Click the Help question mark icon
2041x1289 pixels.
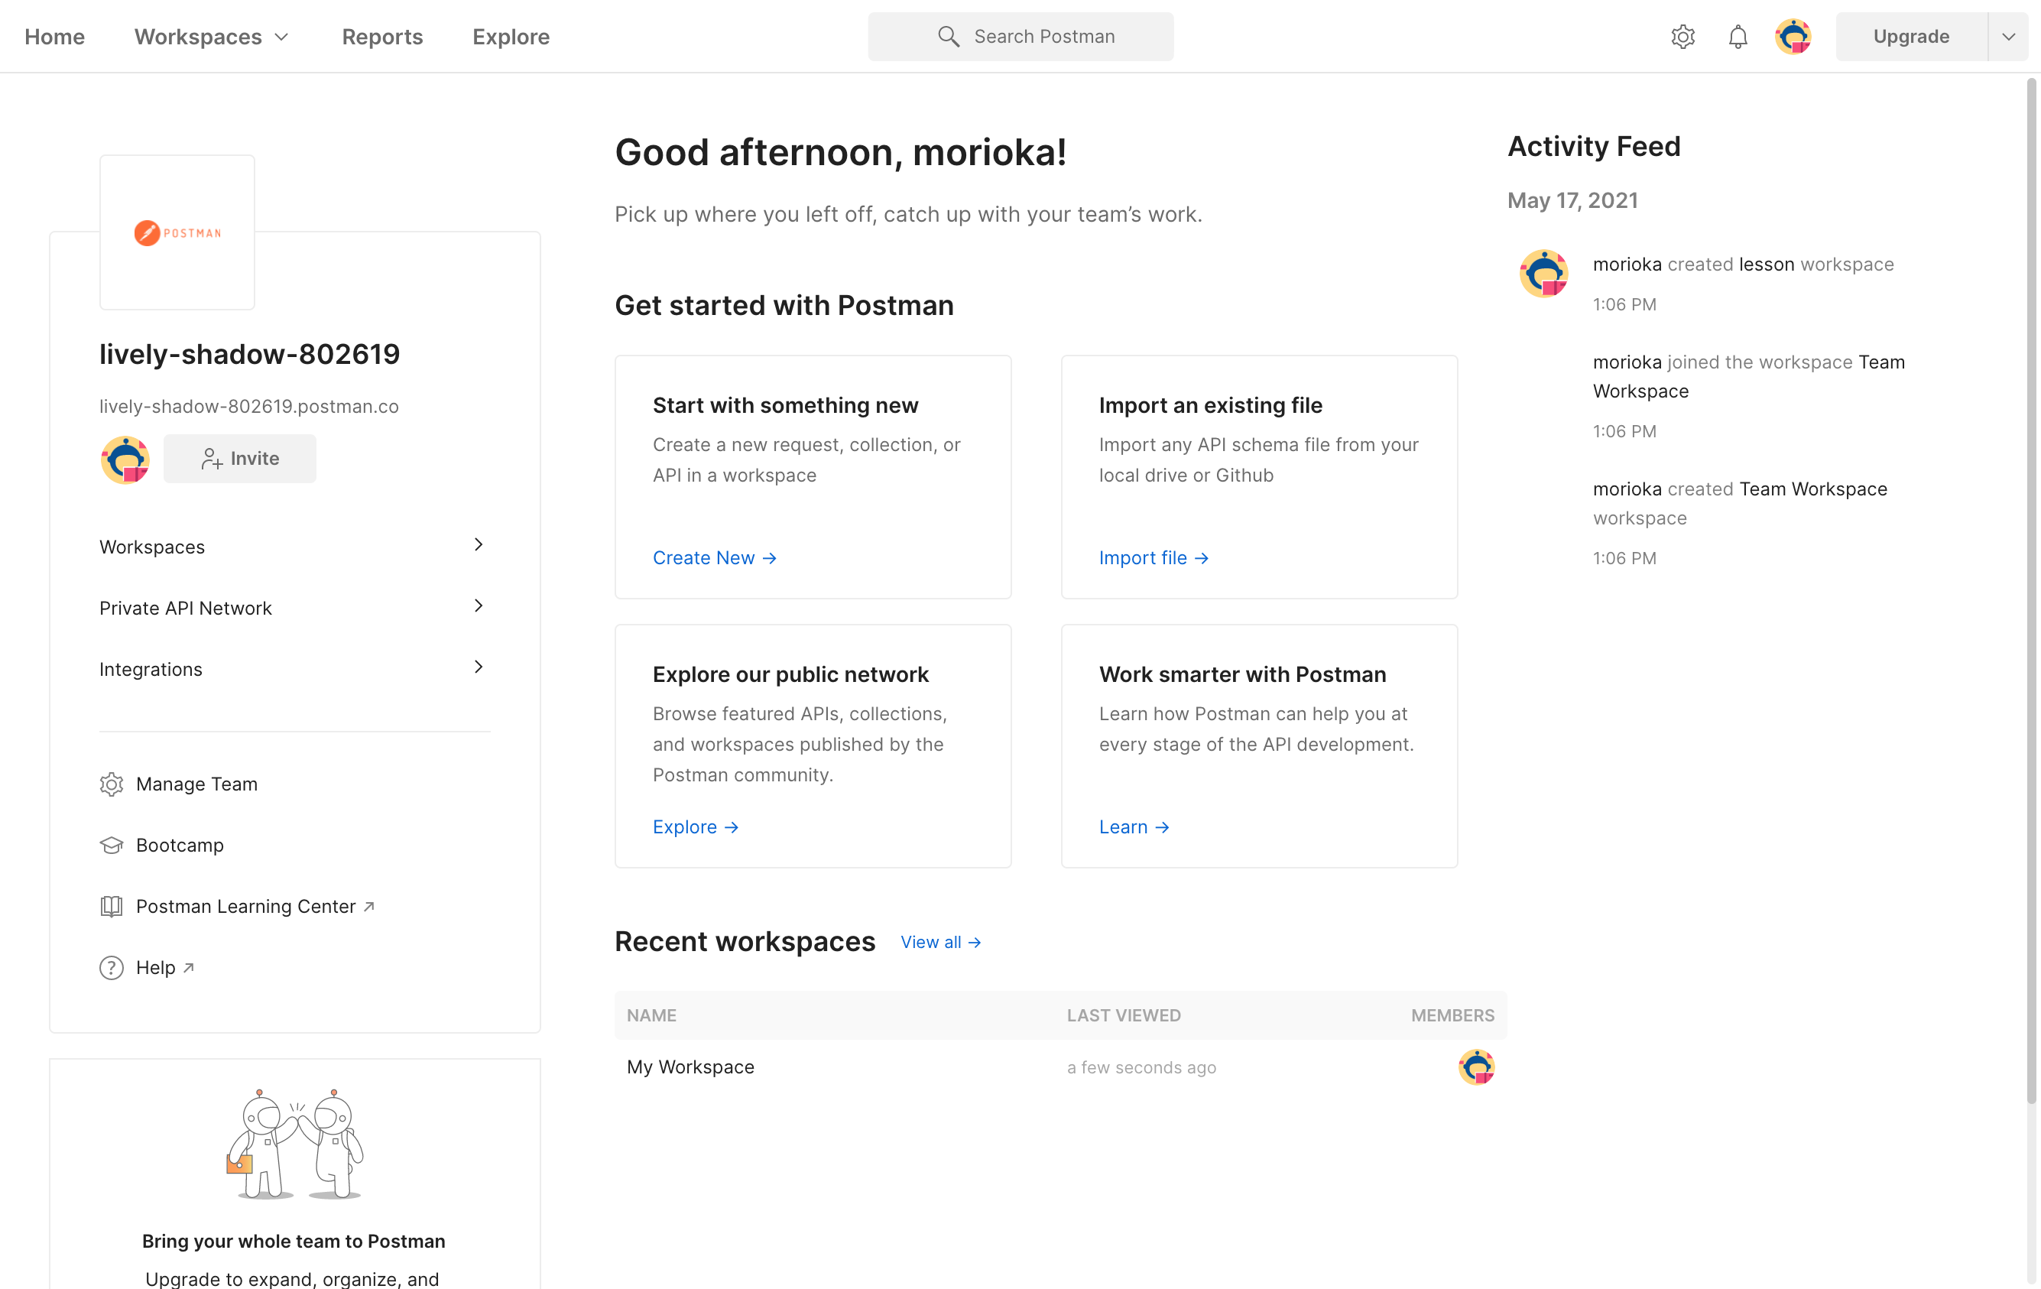[111, 967]
